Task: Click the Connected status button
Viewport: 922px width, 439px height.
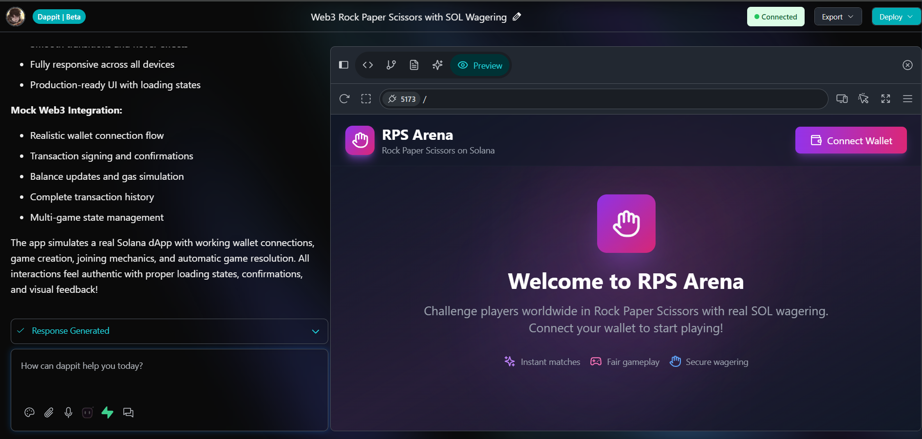Action: coord(775,17)
